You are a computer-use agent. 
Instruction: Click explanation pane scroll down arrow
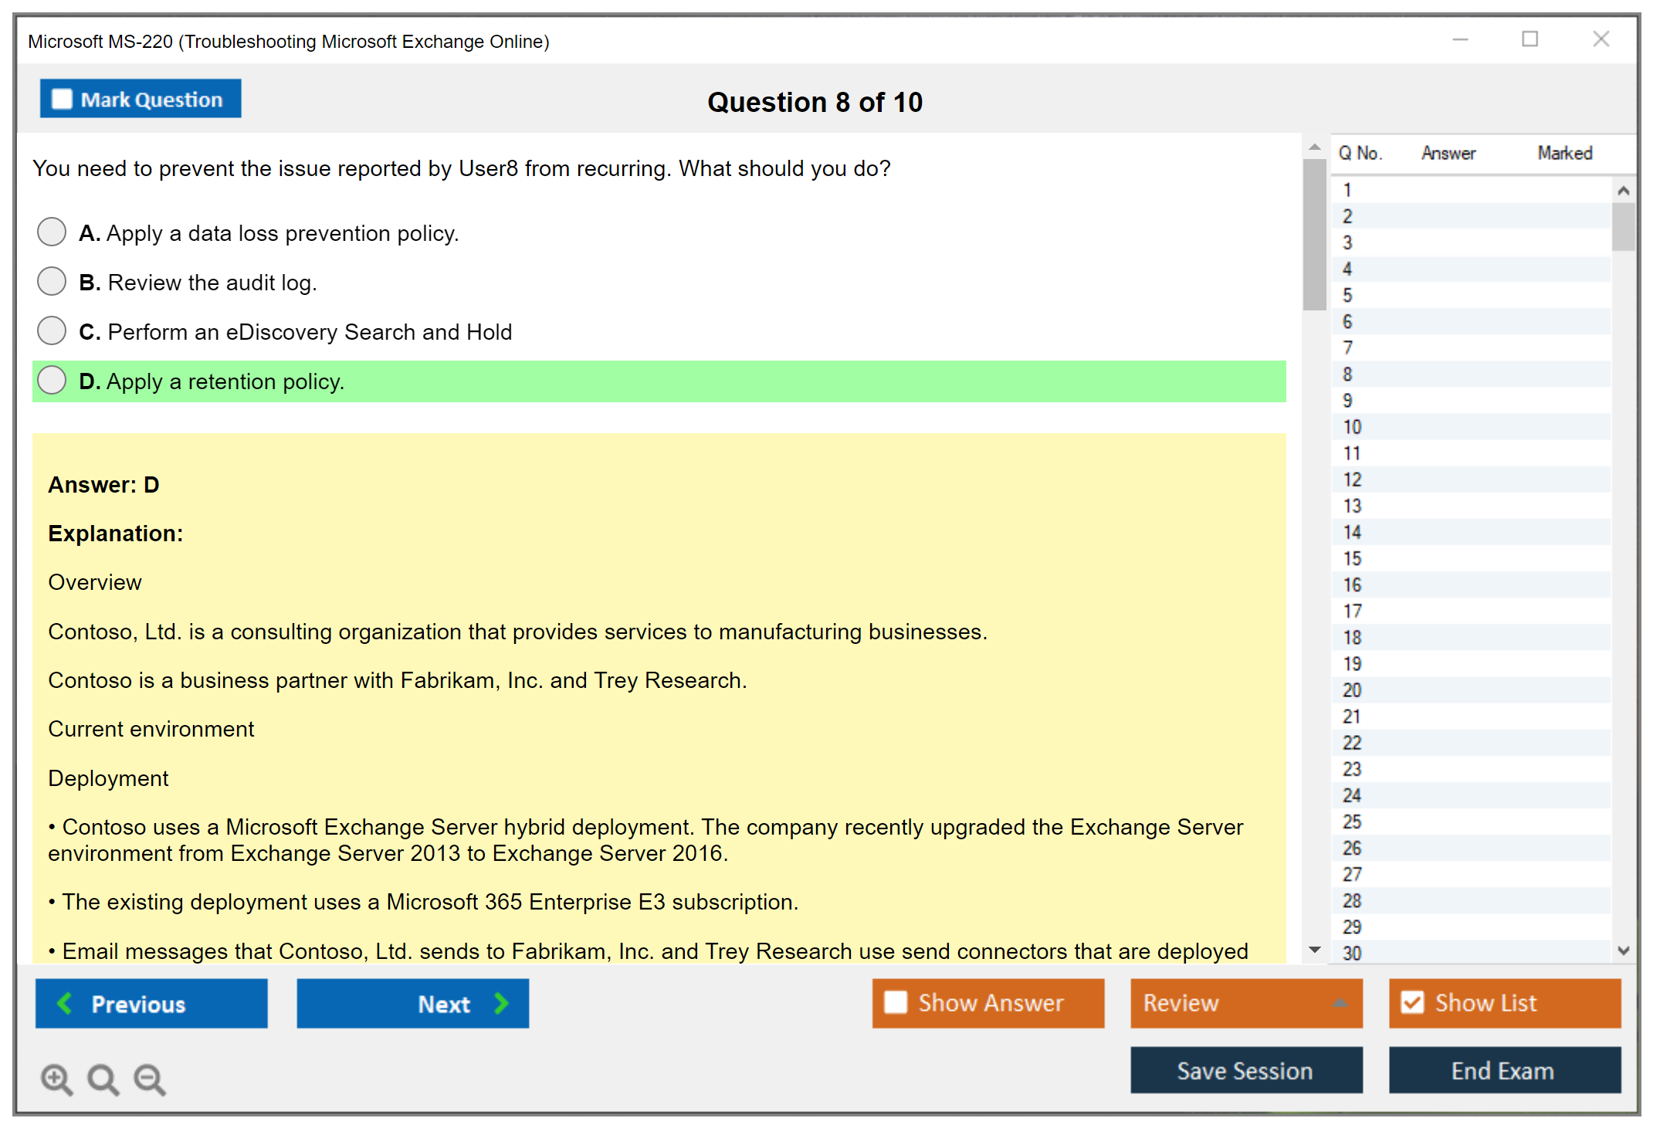[x=1314, y=950]
